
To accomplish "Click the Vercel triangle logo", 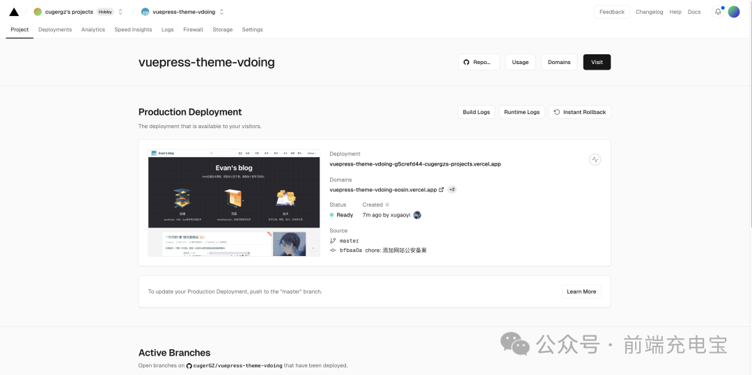I will point(14,12).
